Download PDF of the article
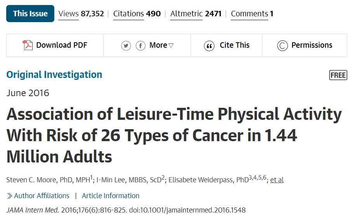The height and width of the screenshot is (216, 350). (55, 45)
